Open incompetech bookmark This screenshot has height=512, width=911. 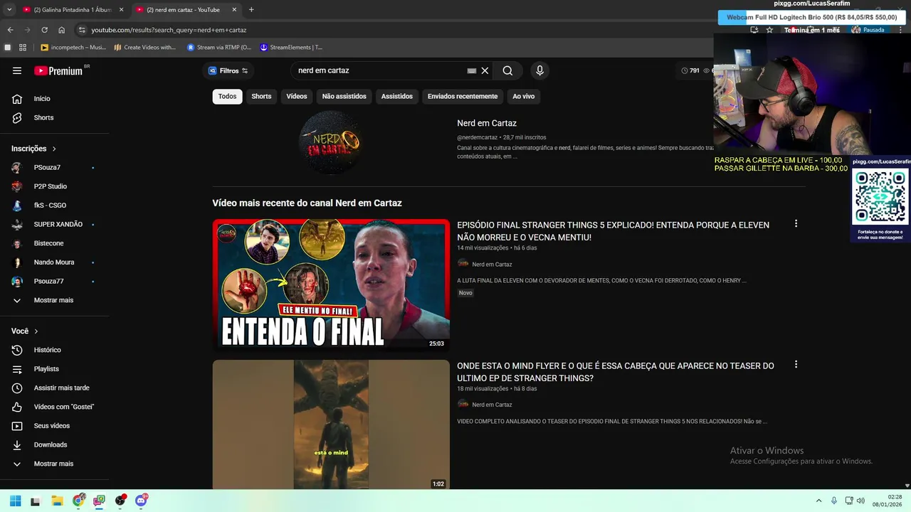[x=73, y=48]
